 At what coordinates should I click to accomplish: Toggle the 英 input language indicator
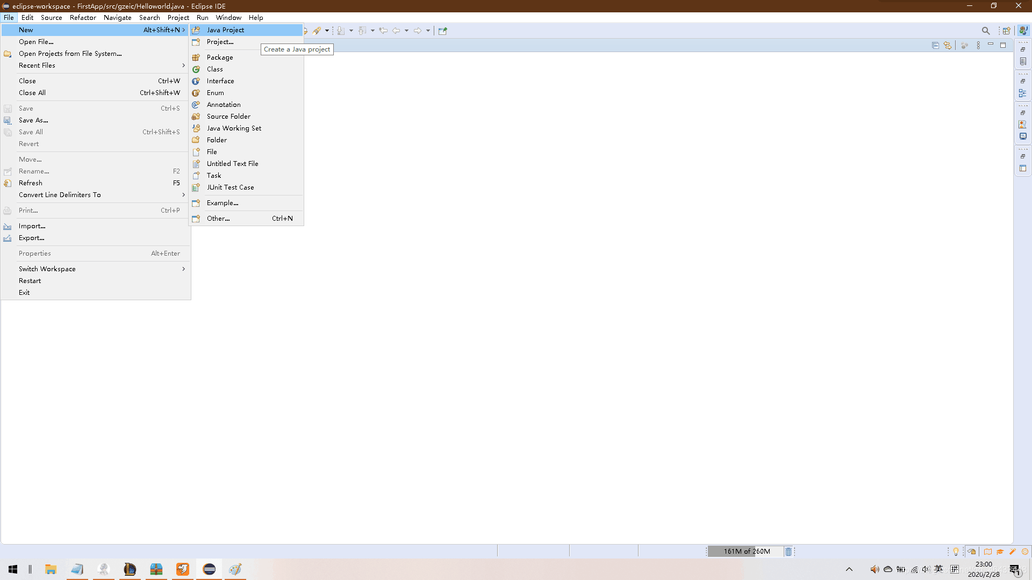click(x=938, y=569)
